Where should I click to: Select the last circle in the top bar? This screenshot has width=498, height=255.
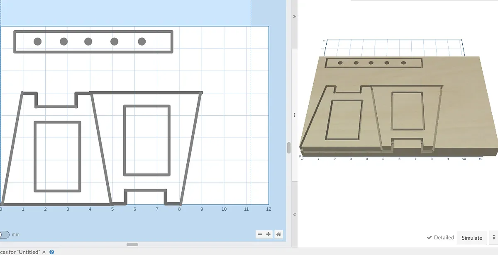pos(142,41)
